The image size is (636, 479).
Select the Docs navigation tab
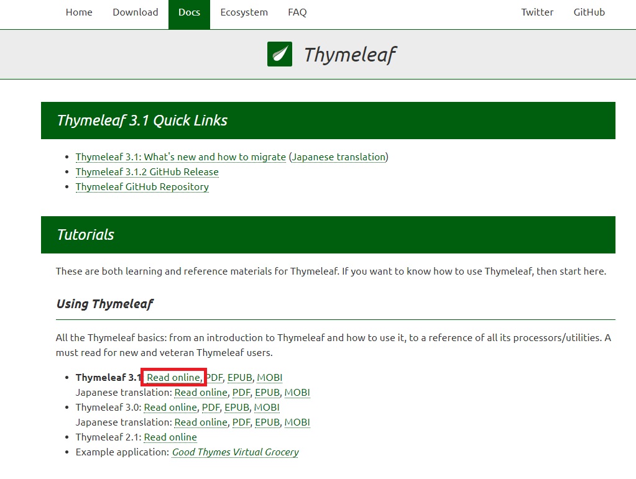point(190,14)
